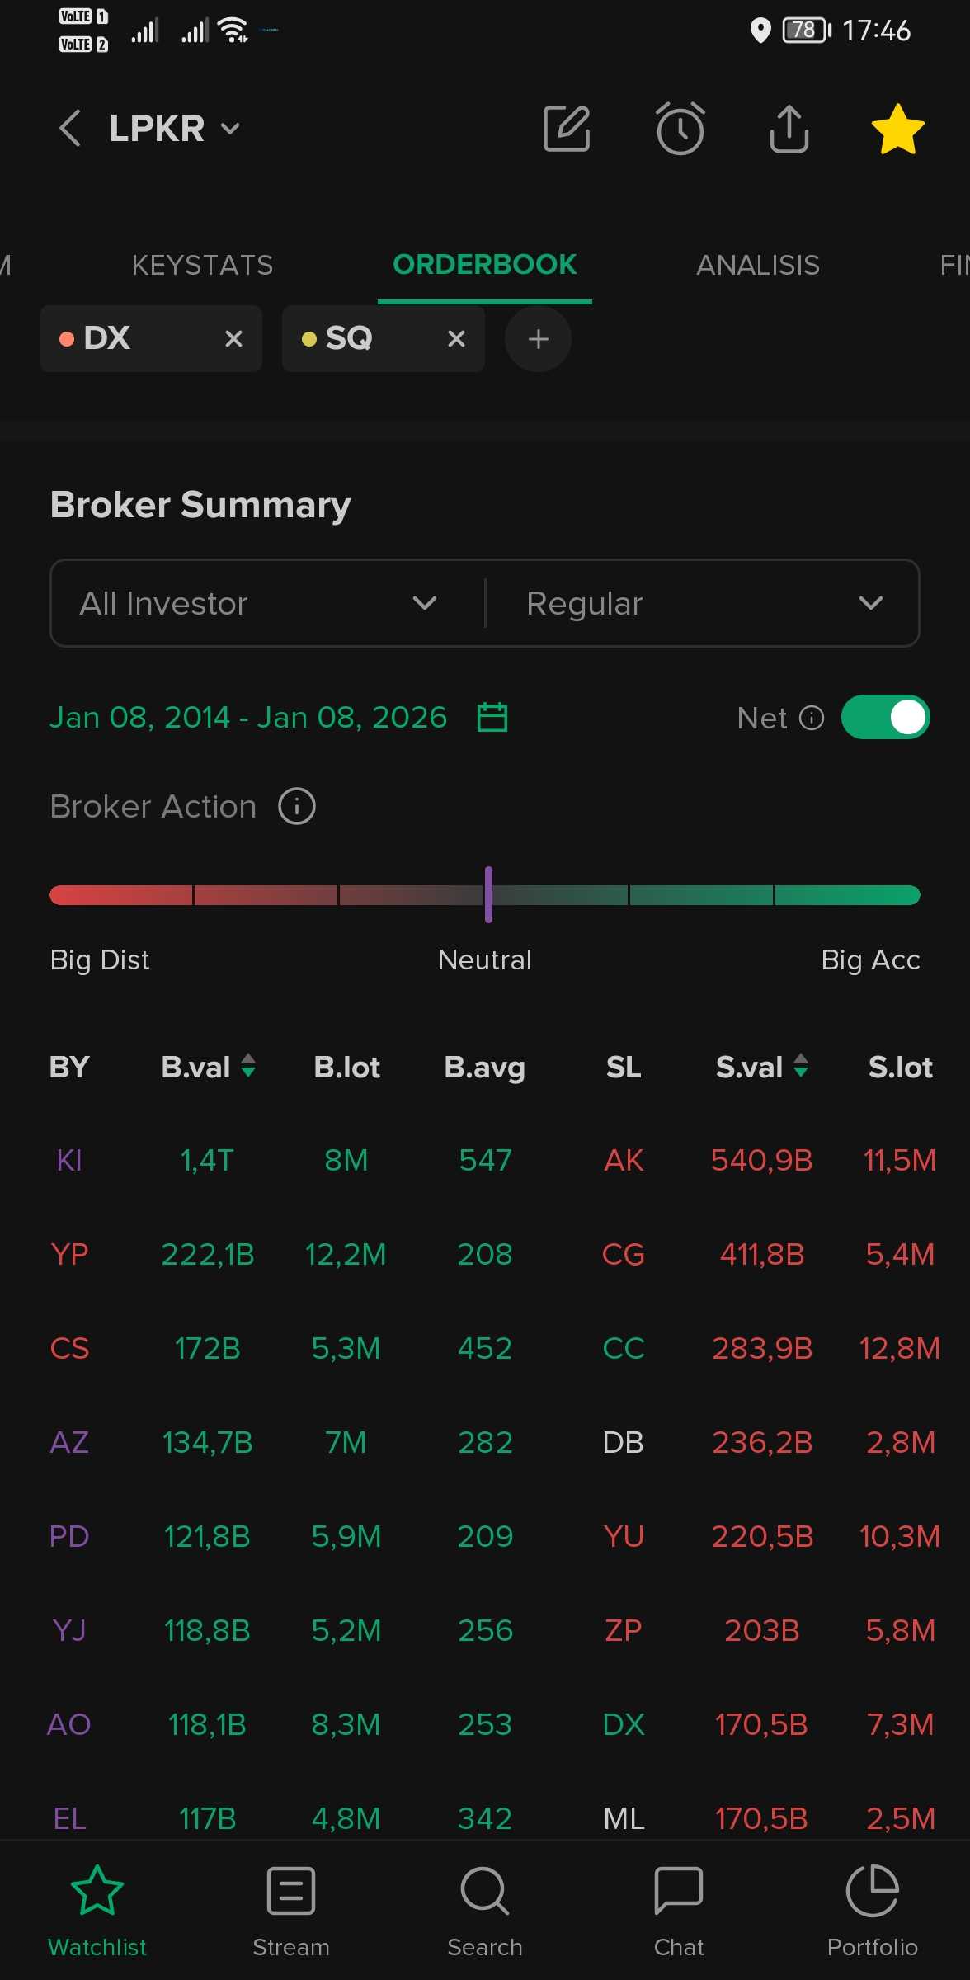Viewport: 970px width, 1980px height.
Task: Add a broker with plus button
Action: (x=538, y=338)
